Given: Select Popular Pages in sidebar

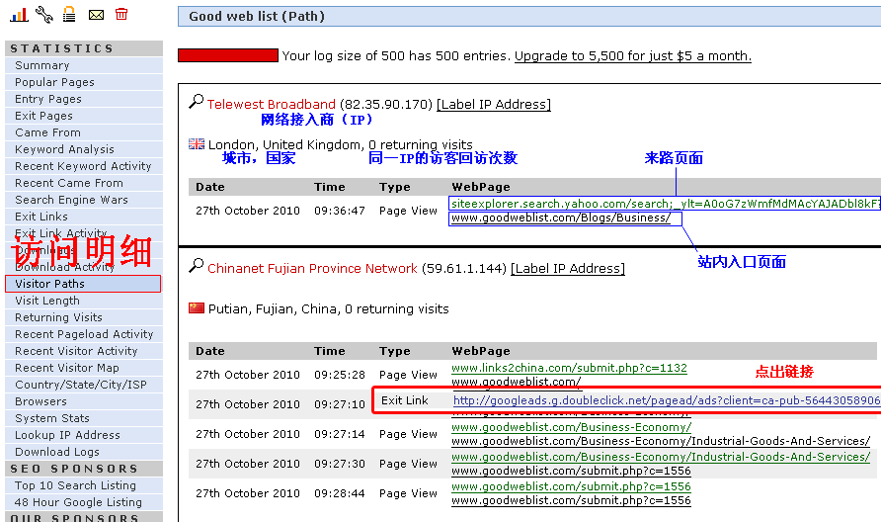Looking at the screenshot, I should tap(55, 82).
